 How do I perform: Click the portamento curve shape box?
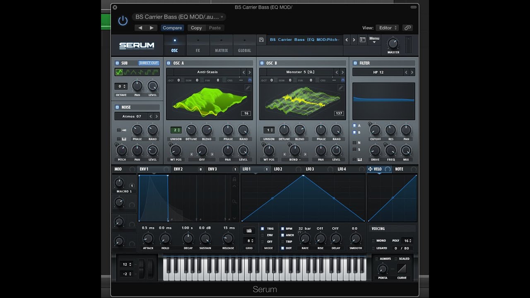click(x=402, y=269)
